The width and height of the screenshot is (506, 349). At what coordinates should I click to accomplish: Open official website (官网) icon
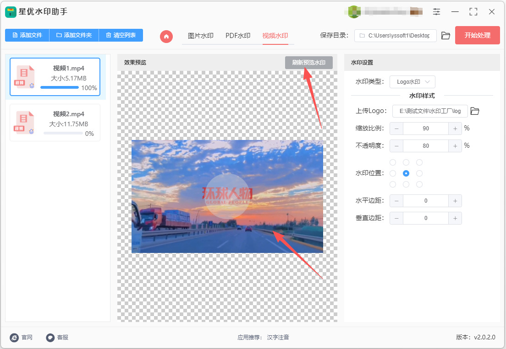tap(14, 338)
